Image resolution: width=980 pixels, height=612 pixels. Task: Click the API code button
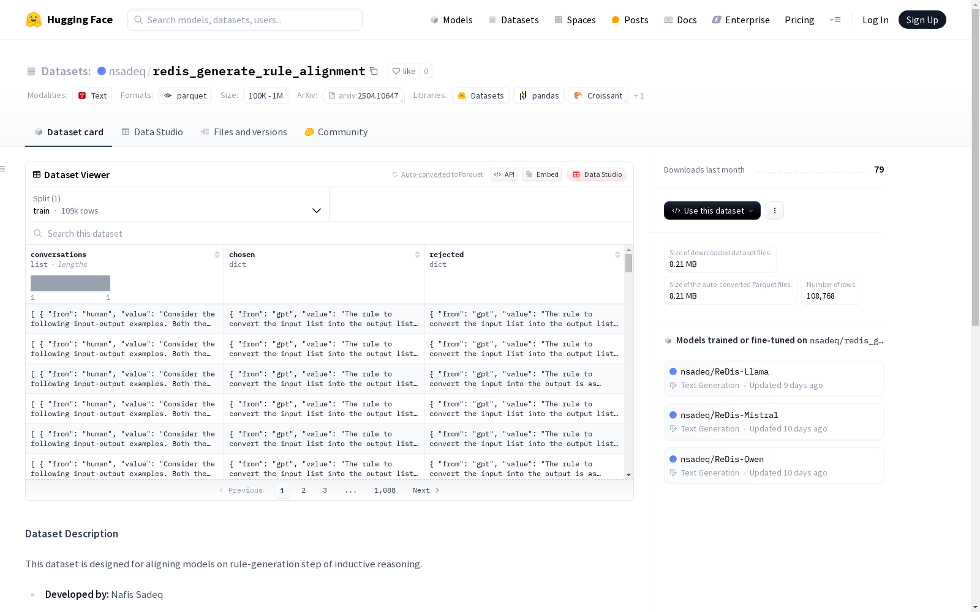click(x=504, y=174)
